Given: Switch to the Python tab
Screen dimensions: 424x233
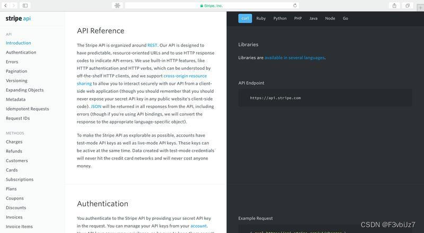Looking at the screenshot, I should click(x=280, y=19).
